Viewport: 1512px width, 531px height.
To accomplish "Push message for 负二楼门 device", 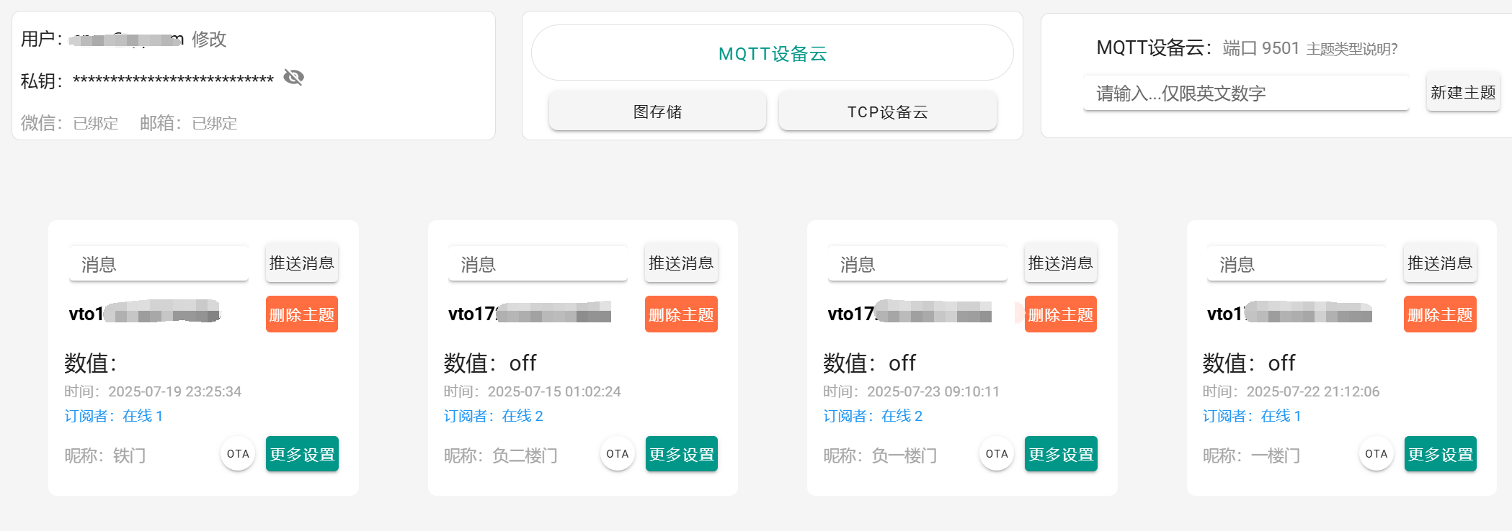I will [681, 263].
